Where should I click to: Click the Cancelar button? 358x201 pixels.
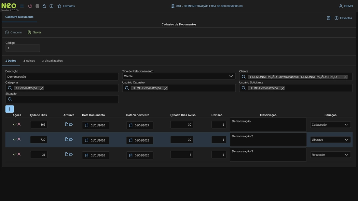(14, 32)
